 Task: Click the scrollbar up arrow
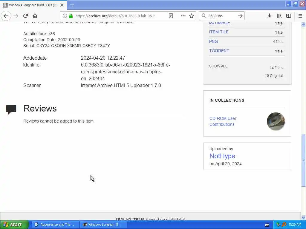[x=303, y=24]
